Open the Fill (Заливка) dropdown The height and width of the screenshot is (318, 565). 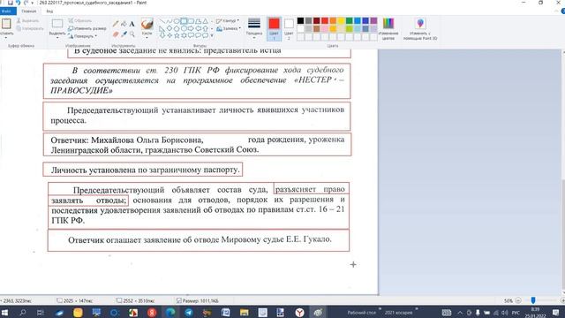(x=229, y=28)
